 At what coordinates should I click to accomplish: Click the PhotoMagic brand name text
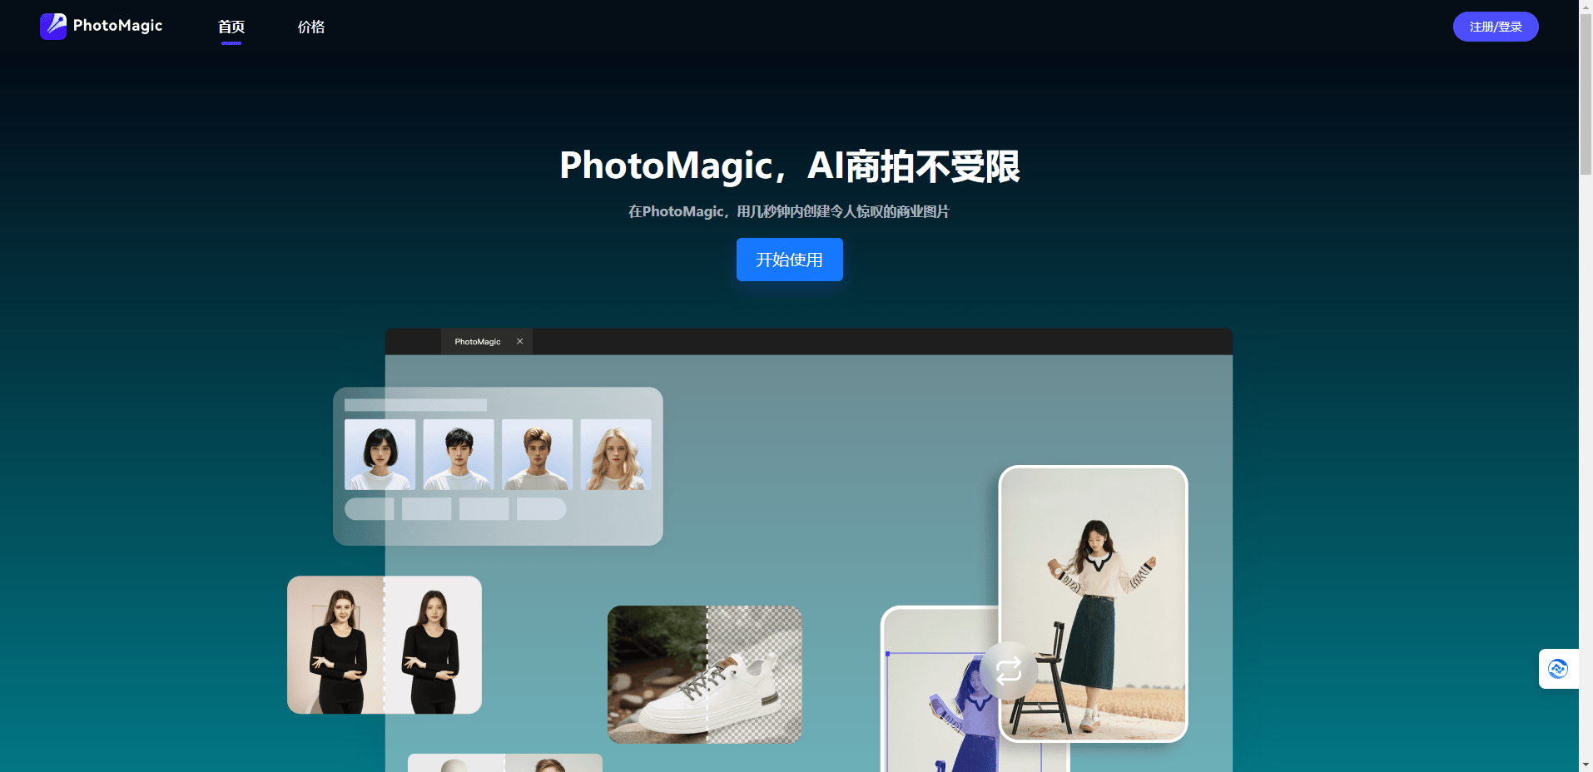[117, 26]
